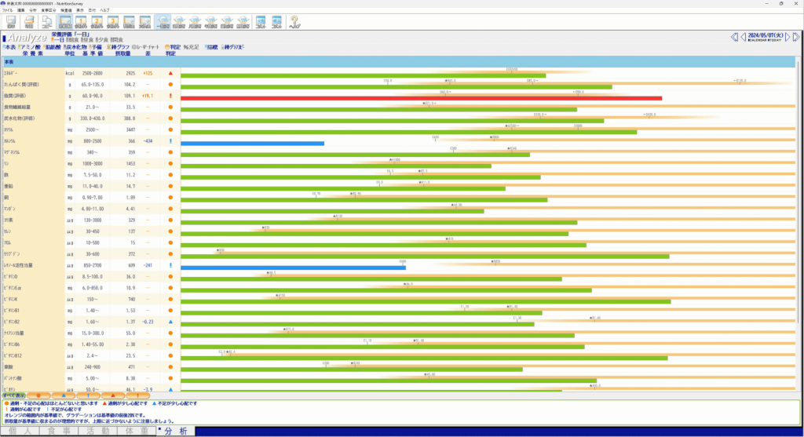This screenshot has height=437, width=804.
Task: Filter by red triangle judgement button
Action: (113, 395)
